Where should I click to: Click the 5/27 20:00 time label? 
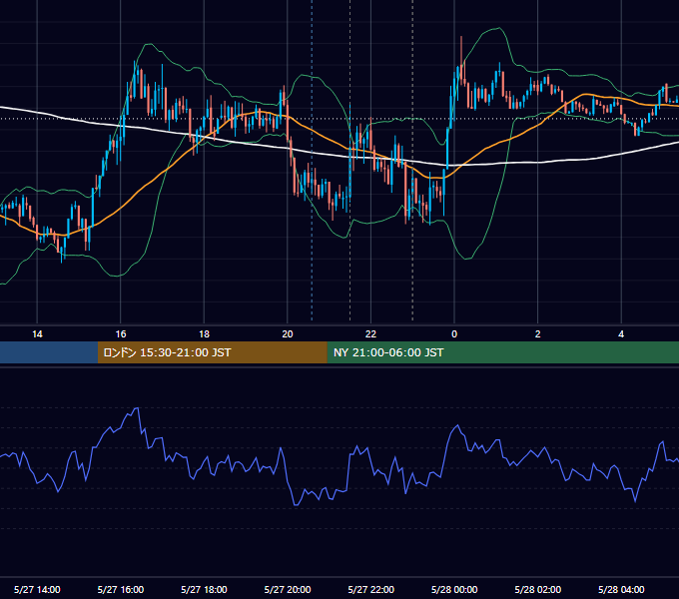pos(288,589)
